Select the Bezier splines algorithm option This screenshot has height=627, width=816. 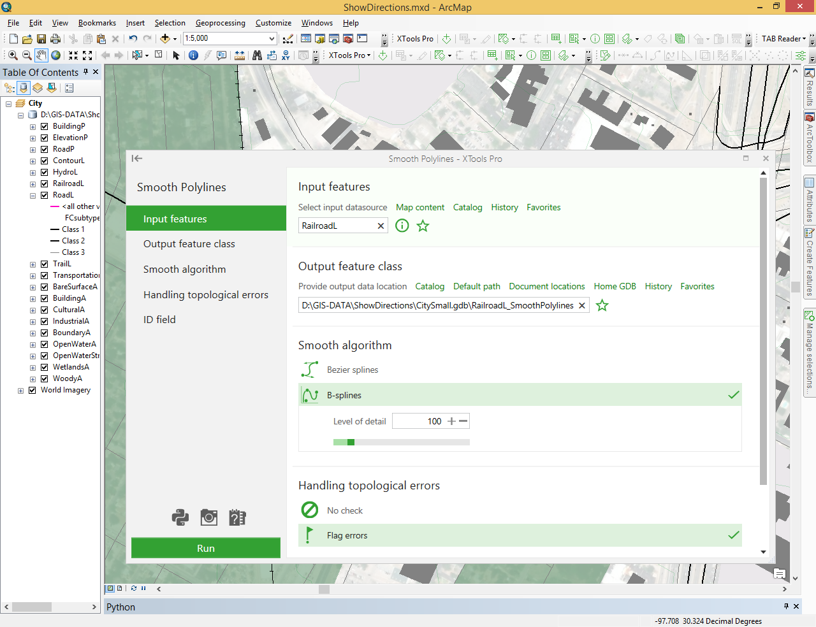tap(520, 370)
